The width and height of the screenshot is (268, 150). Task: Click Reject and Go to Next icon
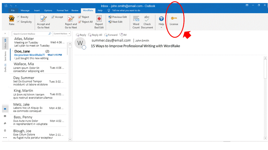pyautogui.click(x=70, y=19)
